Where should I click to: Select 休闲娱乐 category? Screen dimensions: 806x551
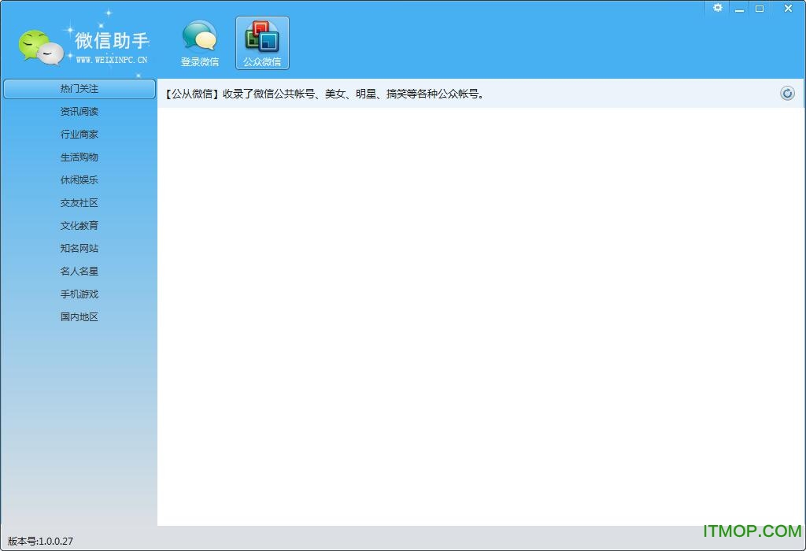pyautogui.click(x=79, y=180)
